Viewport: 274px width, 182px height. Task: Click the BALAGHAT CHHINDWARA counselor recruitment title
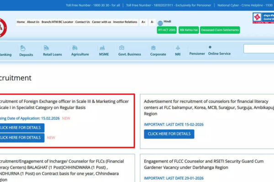point(62,170)
